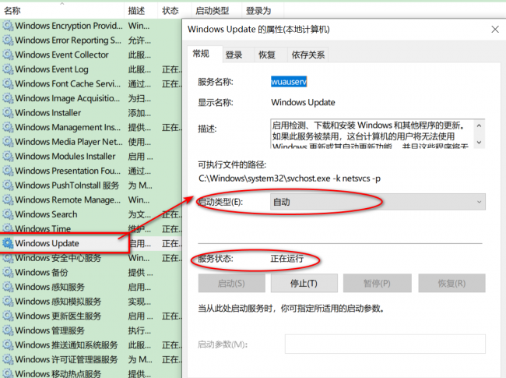The height and width of the screenshot is (378, 506).
Task: Open the 依存关系 tab
Action: [x=308, y=55]
